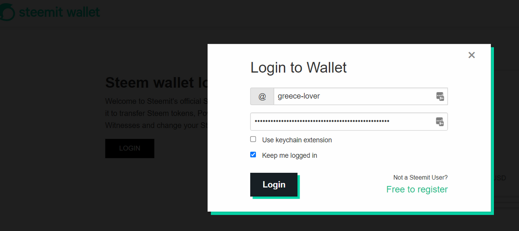Click the Welcome to Steemit's official paragraph

(x=156, y=113)
